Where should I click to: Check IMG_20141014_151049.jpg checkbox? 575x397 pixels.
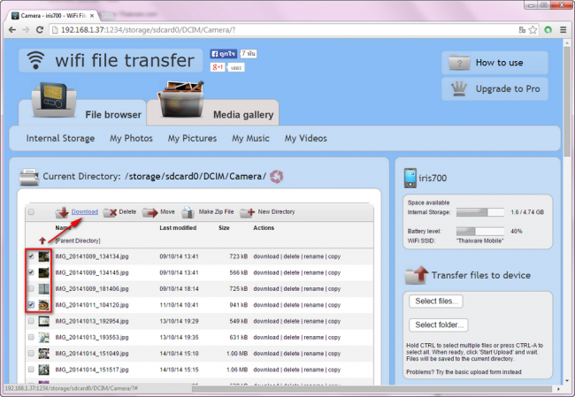coord(31,354)
